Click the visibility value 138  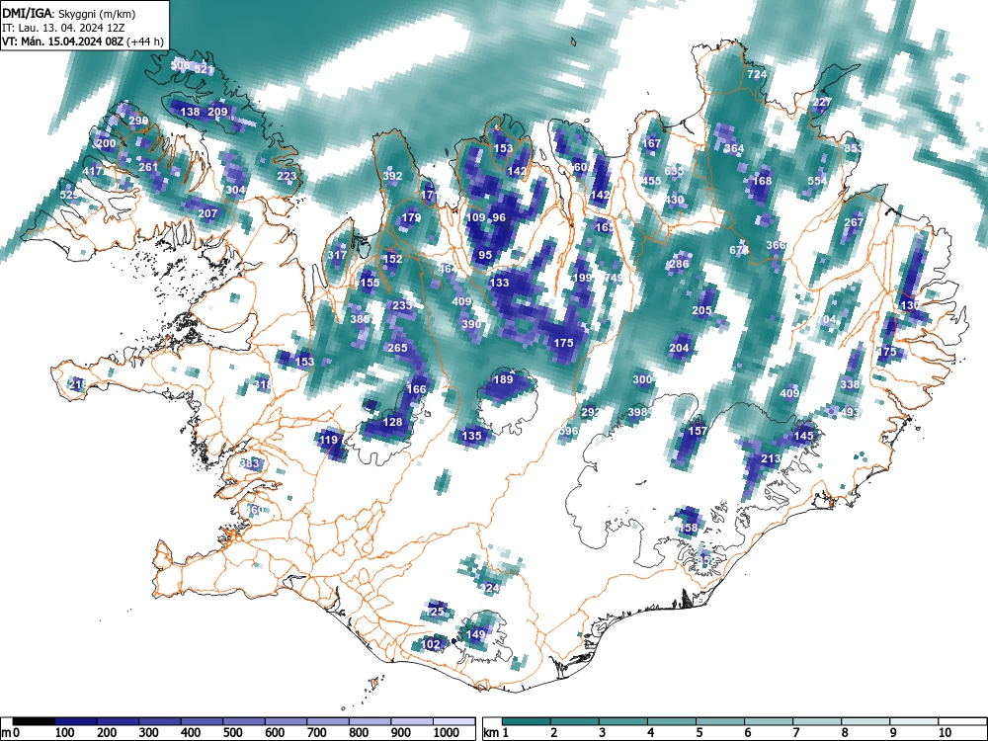190,113
